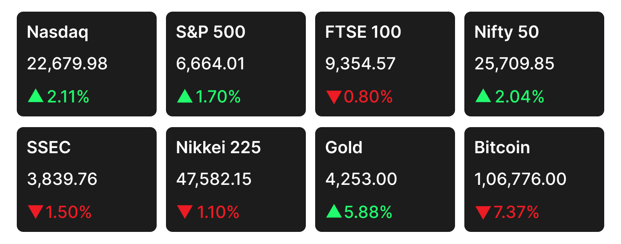This screenshot has height=244, width=621.
Task: Click the green up arrow on Nifty 50
Action: (483, 96)
